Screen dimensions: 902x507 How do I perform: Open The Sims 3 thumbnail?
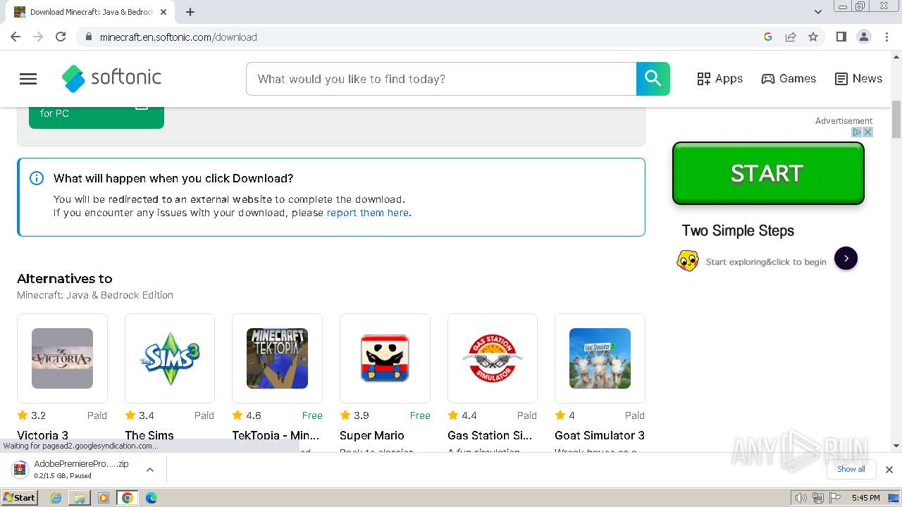coord(170,358)
